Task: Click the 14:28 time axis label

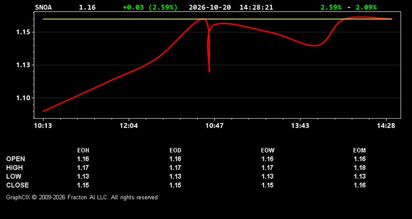Action: tap(386, 126)
